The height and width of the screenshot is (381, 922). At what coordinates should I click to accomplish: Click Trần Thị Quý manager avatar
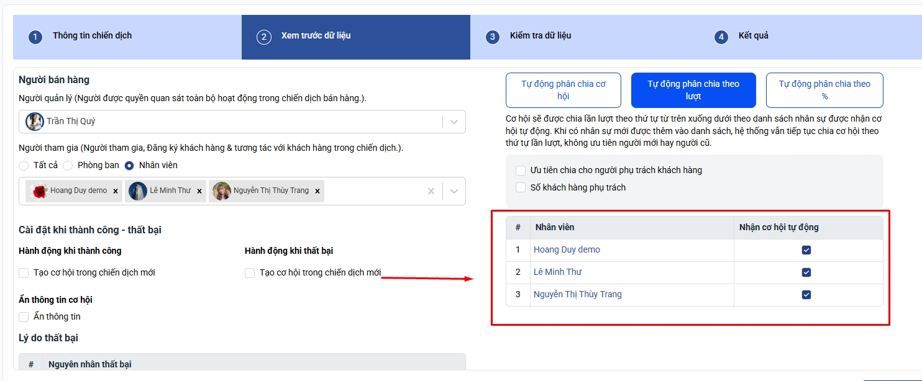point(35,122)
